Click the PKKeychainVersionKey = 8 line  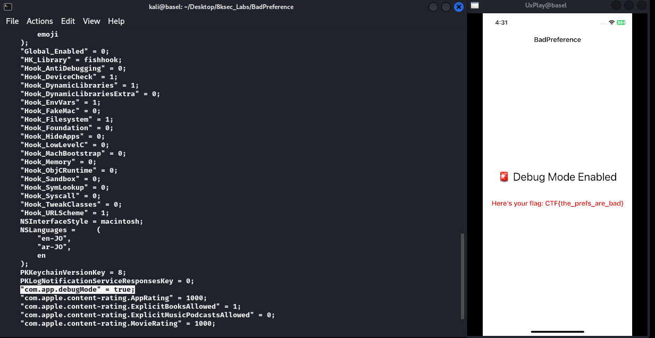point(73,273)
